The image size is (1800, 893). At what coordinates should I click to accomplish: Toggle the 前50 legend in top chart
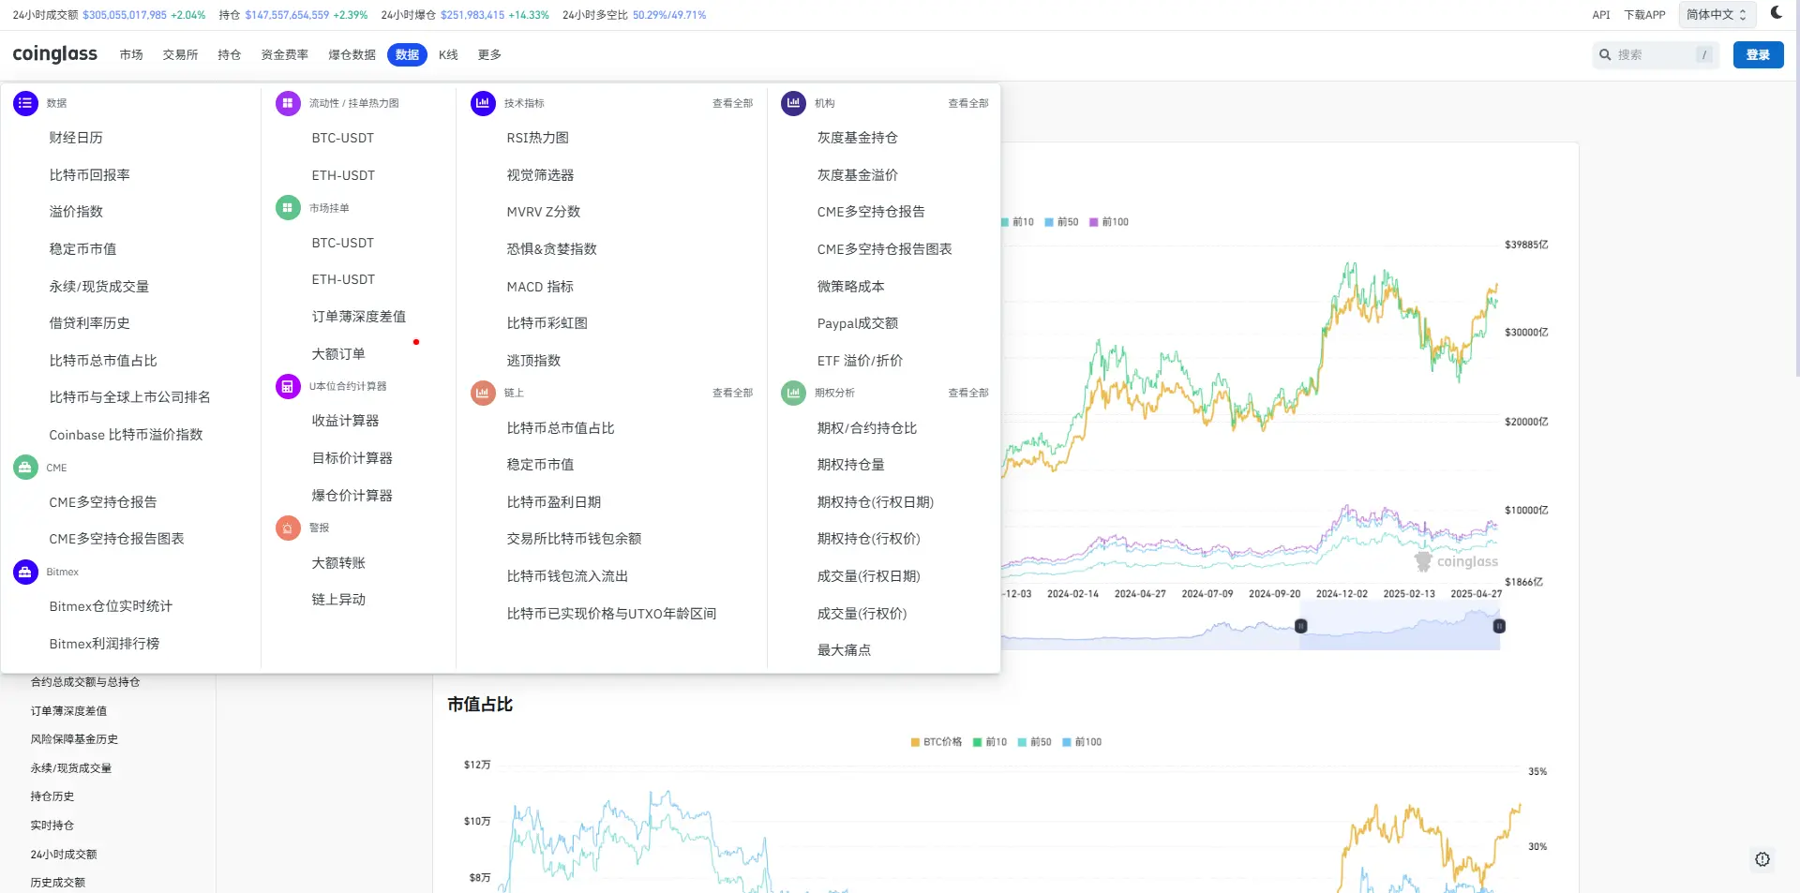click(1061, 222)
